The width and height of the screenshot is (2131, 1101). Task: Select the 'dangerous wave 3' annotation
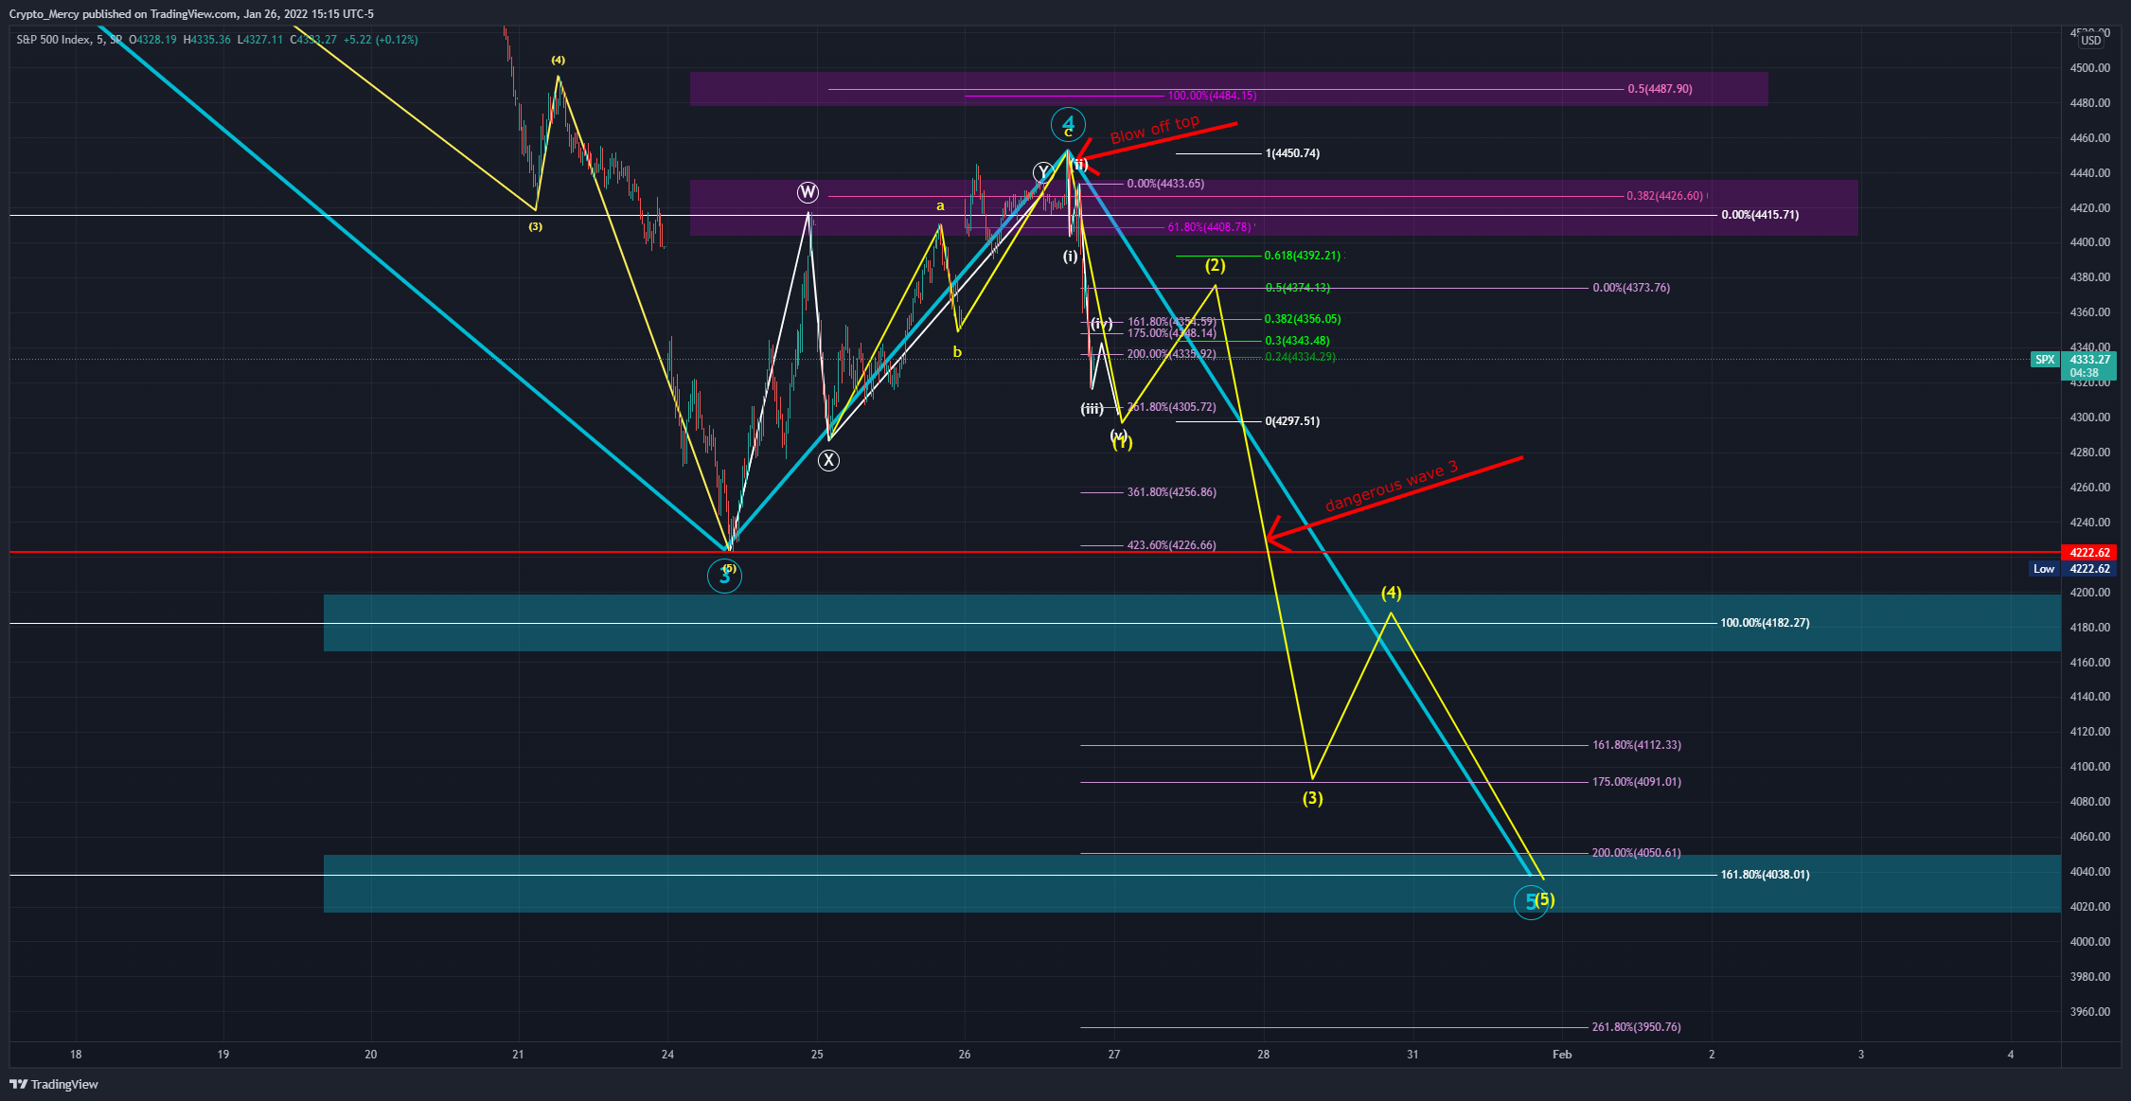[1392, 487]
